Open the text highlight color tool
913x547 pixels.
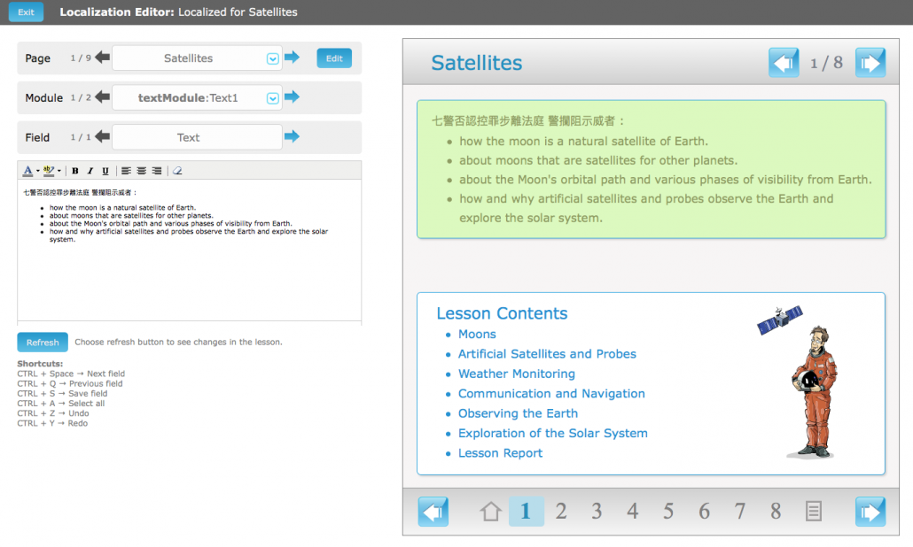pos(49,171)
